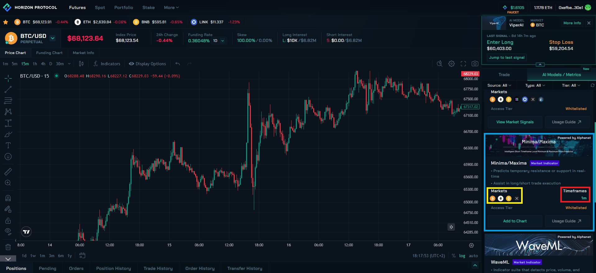Expand the positions panel upward

tap(475, 265)
